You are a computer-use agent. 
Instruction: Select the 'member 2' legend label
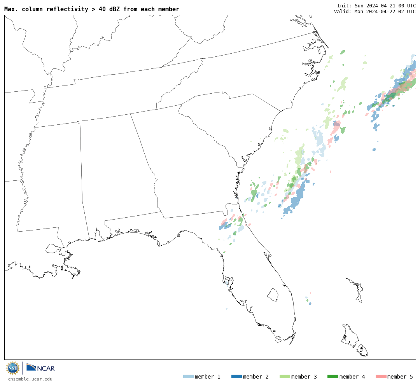(x=256, y=377)
